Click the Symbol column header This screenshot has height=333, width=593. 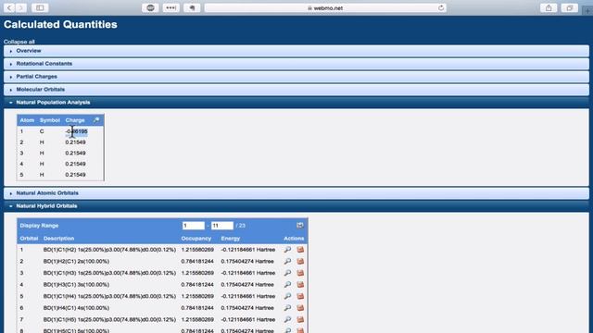(49, 120)
